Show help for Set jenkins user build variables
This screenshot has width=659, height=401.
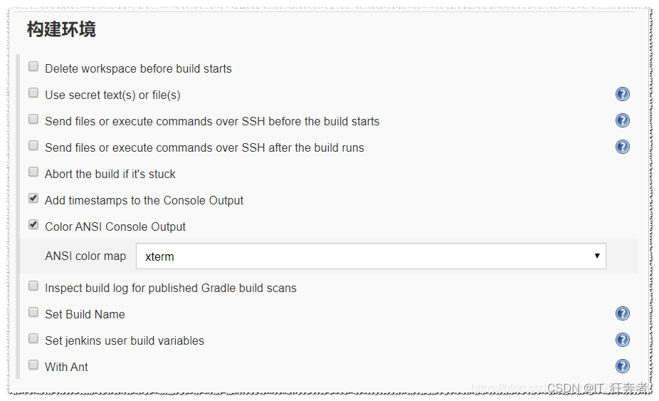[x=623, y=340]
